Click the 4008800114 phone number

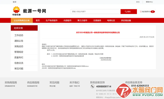(x=104, y=86)
